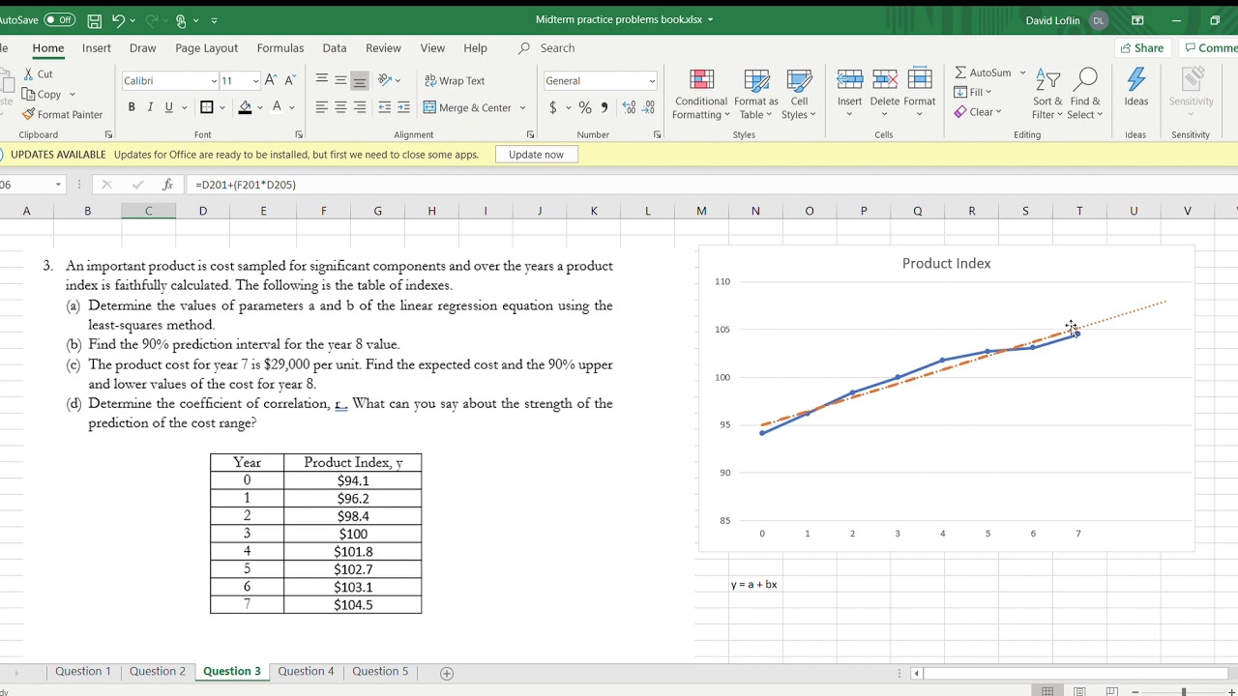Open the Fill Color dropdown arrow
Viewport: 1238px width, 696px height.
259,107
